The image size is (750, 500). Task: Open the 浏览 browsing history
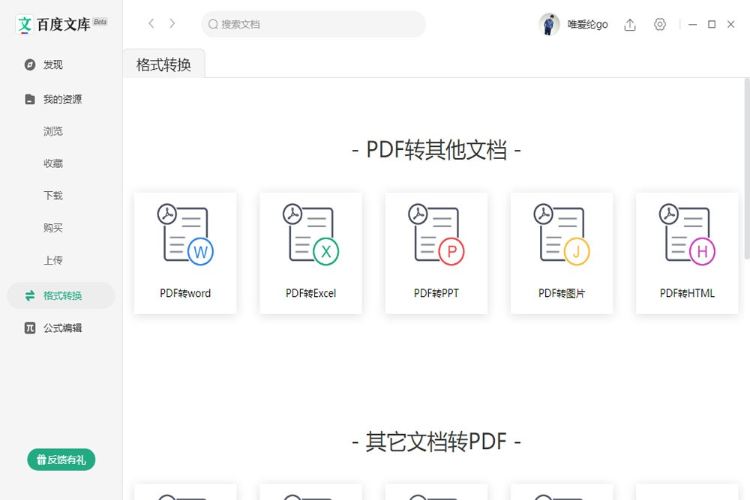pos(53,130)
